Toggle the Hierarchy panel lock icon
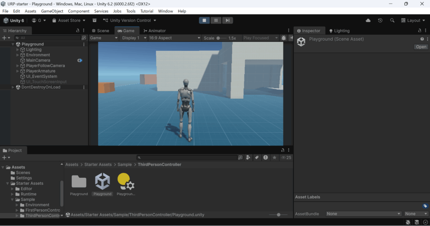The image size is (430, 226). pyautogui.click(x=77, y=31)
